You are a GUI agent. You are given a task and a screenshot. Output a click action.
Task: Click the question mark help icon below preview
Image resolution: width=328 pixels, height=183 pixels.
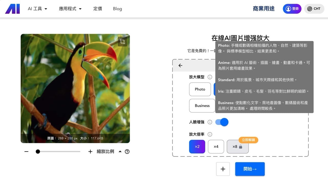pos(127,151)
